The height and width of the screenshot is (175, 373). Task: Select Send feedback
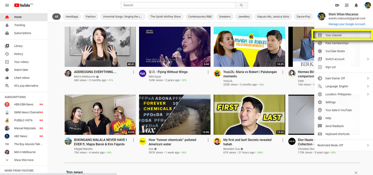pyautogui.click(x=344, y=126)
